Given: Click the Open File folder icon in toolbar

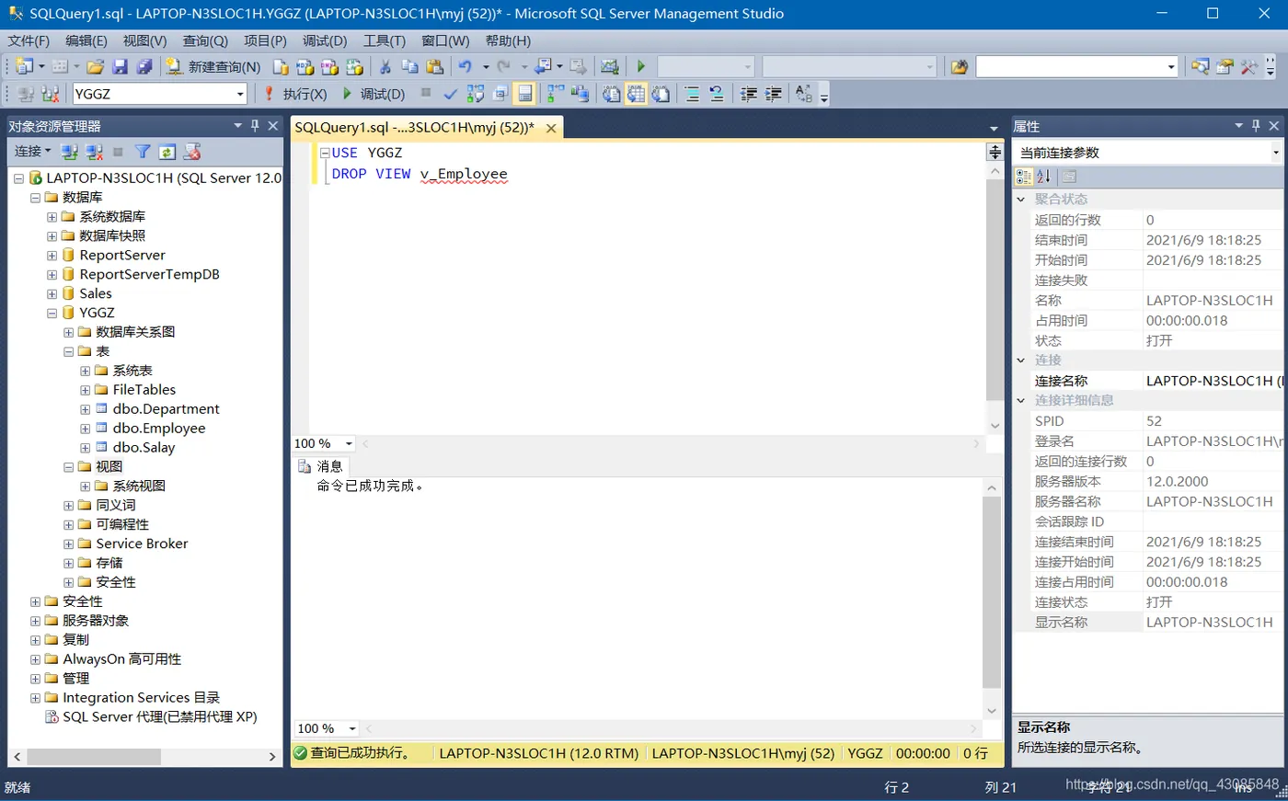Looking at the screenshot, I should (x=95, y=67).
